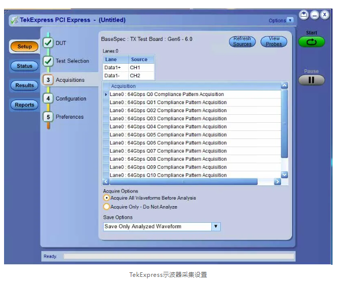The width and height of the screenshot is (338, 287).
Task: Expand Lane0 Q0 Compliance Pattern row arrow
Action: (x=106, y=94)
